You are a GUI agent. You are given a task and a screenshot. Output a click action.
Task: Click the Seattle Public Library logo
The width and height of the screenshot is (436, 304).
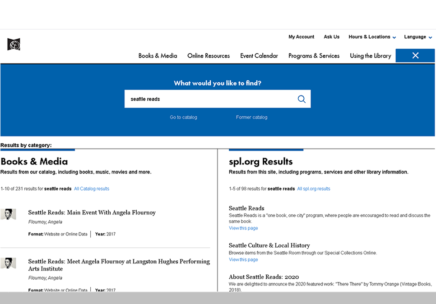click(x=14, y=44)
